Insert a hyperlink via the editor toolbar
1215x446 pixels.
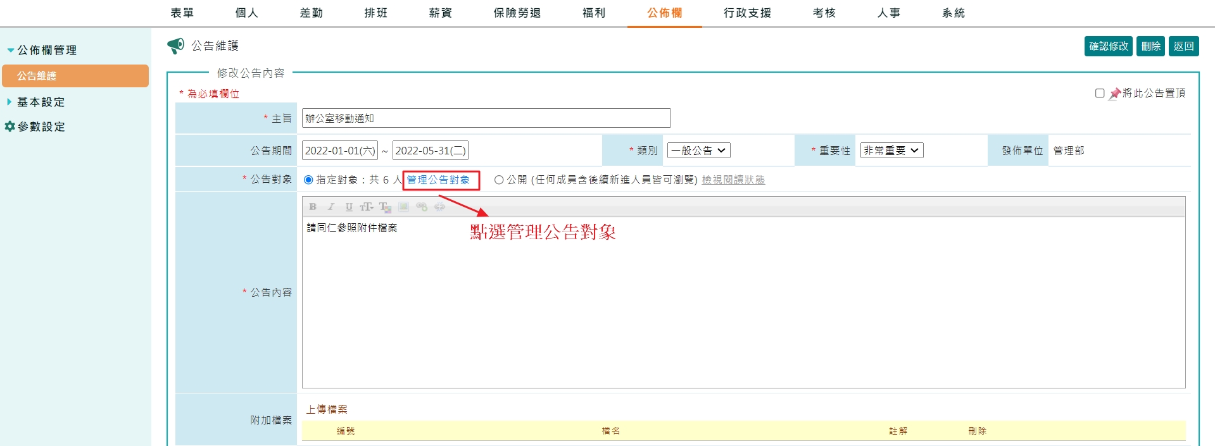click(422, 207)
